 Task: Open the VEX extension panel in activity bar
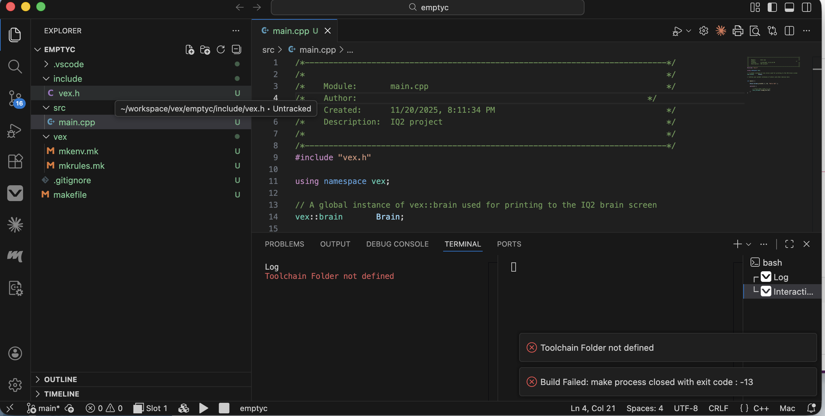(15, 193)
